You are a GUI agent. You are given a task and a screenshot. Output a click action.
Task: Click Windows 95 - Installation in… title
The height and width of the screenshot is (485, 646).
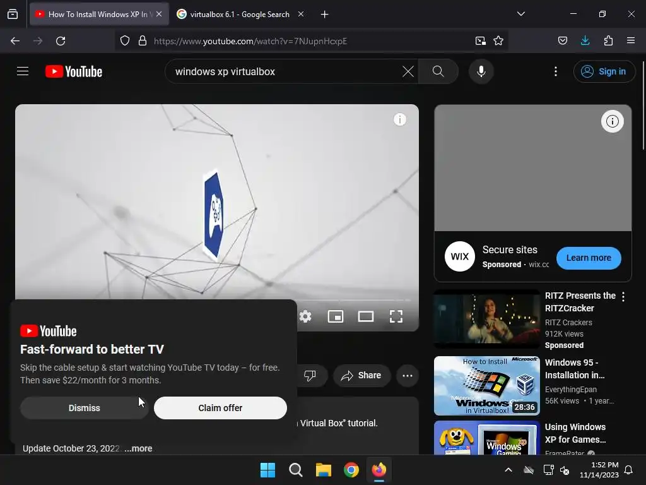pos(575,369)
